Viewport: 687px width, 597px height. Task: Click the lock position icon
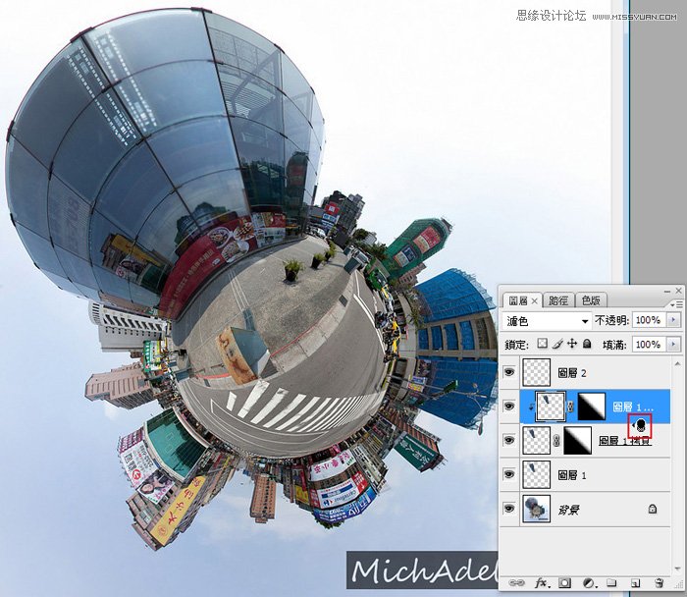tap(572, 345)
